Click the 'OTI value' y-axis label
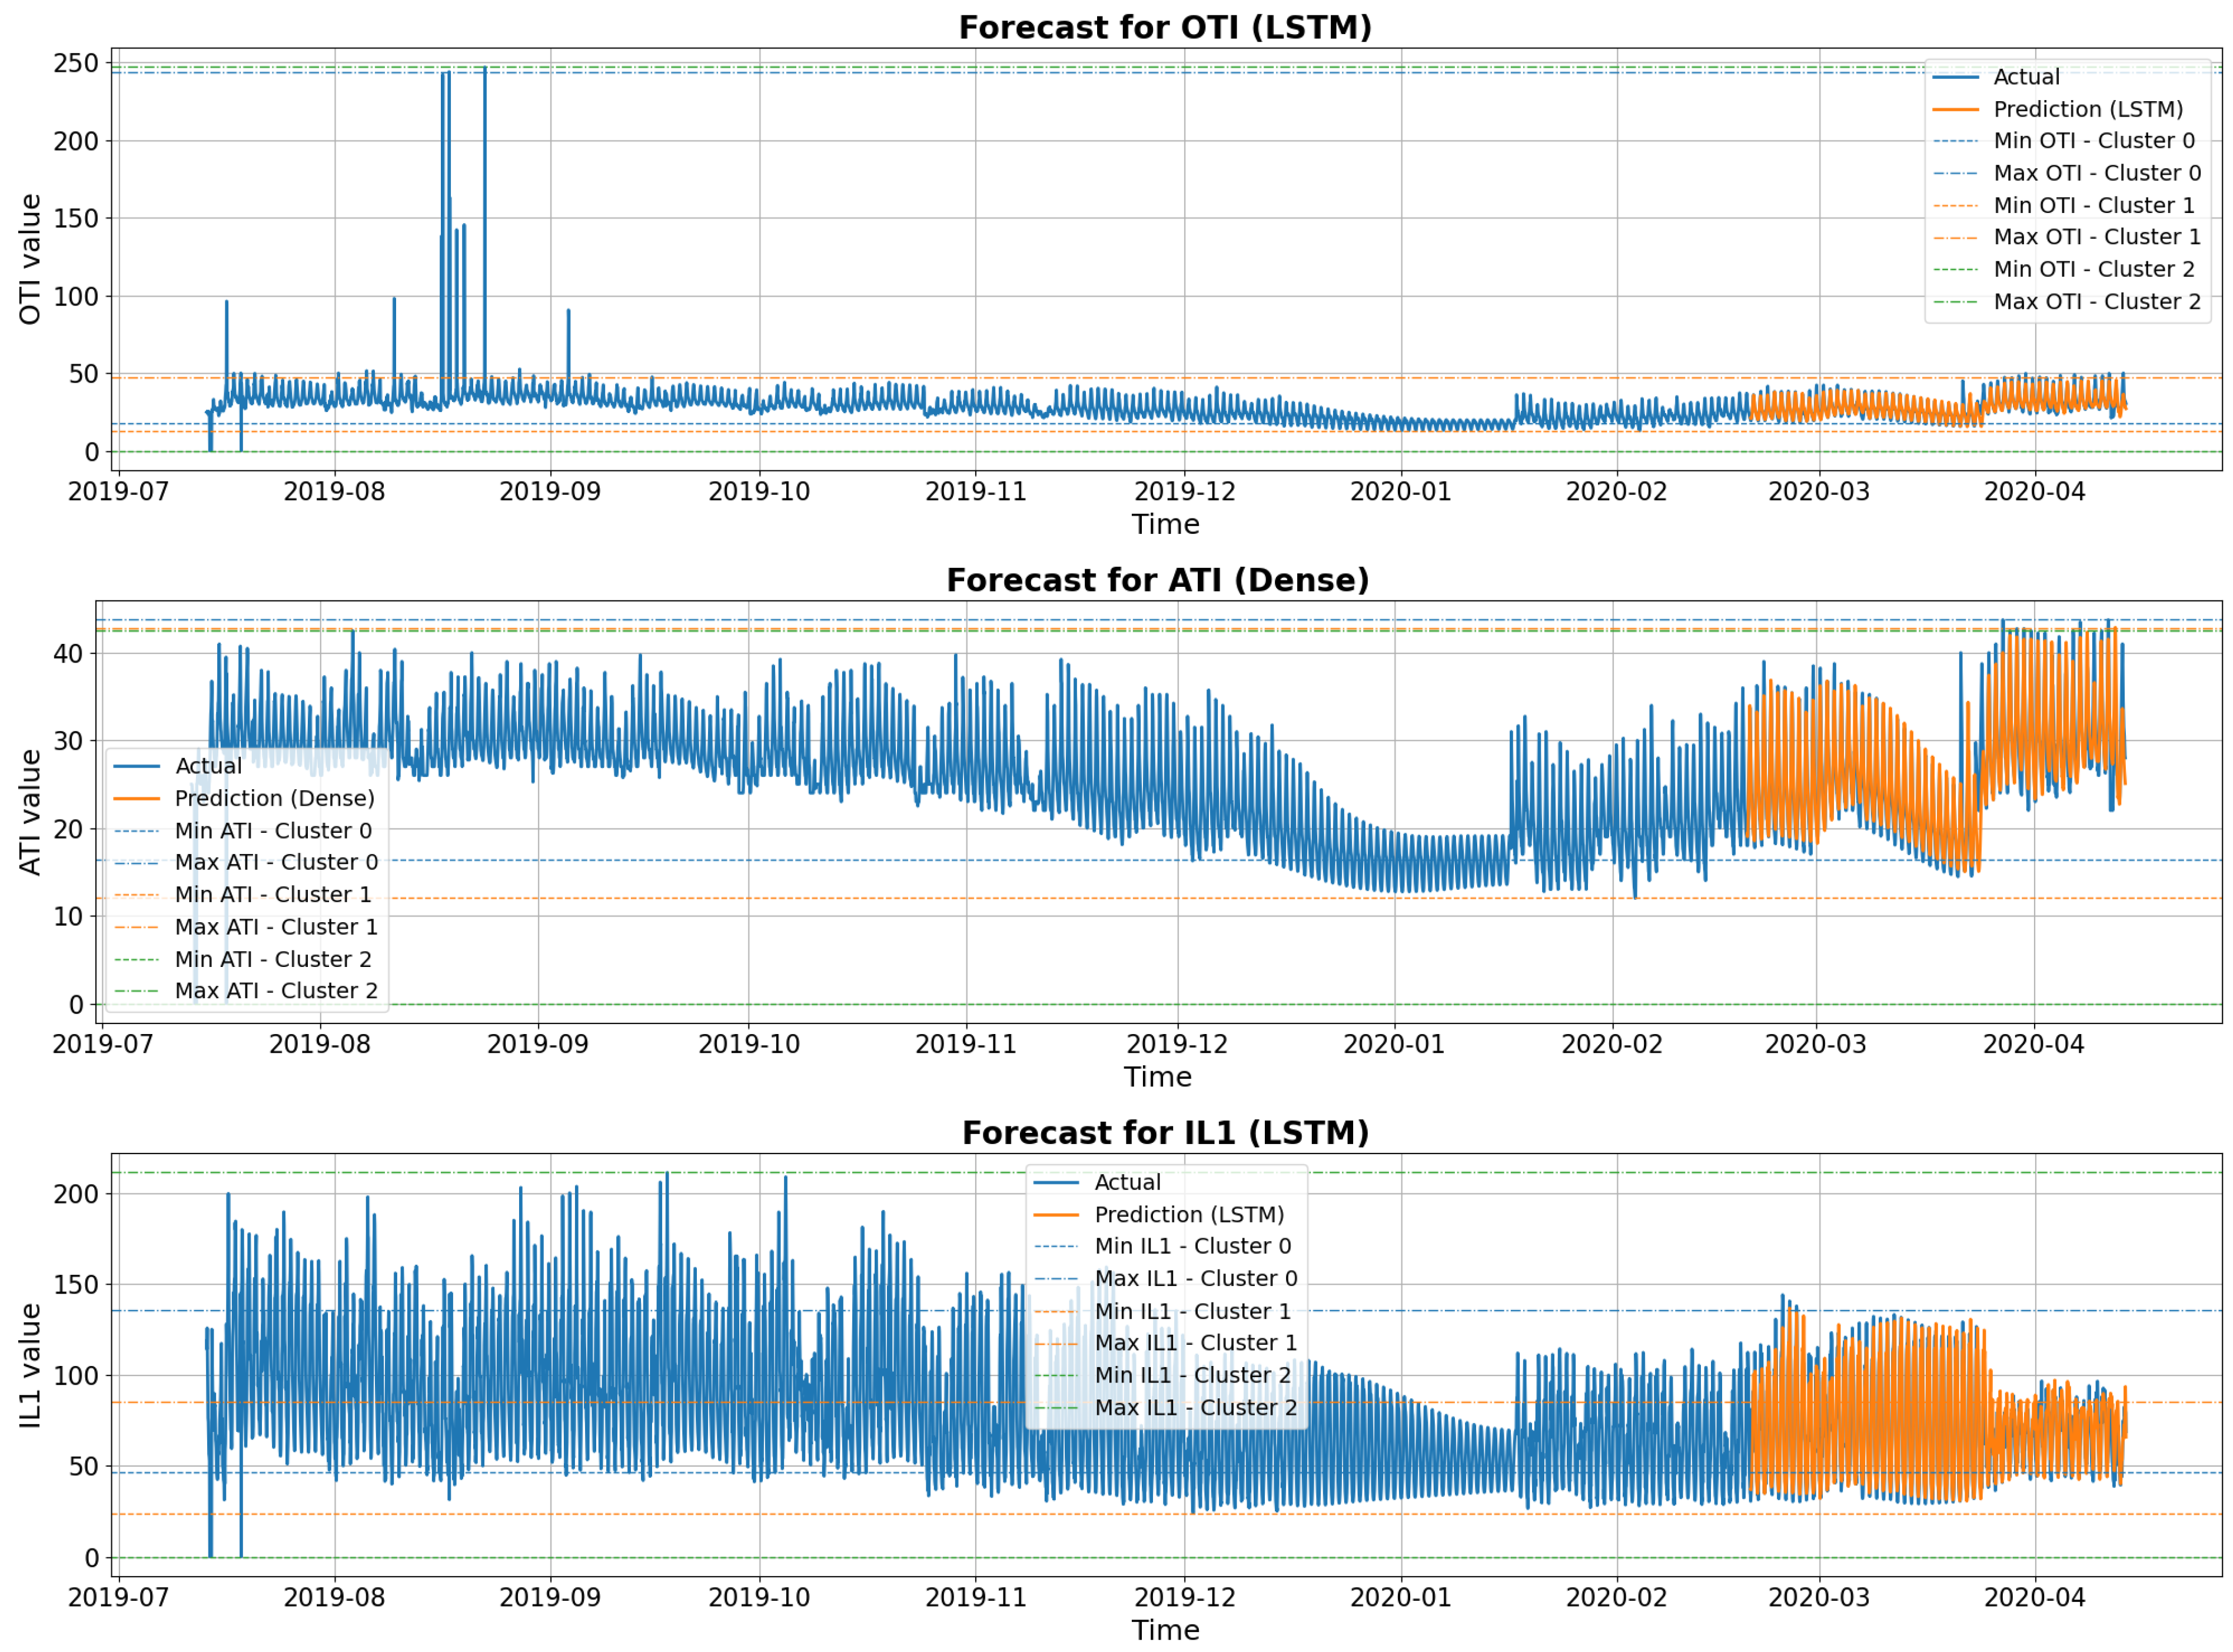This screenshot has height=1652, width=2233. coord(30,259)
